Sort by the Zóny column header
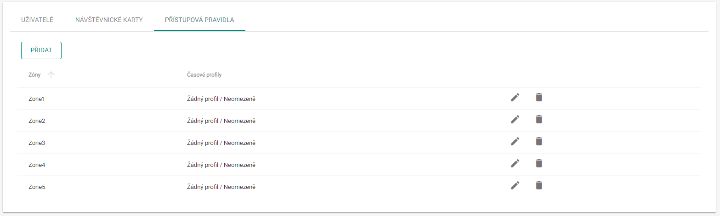 pyautogui.click(x=34, y=75)
